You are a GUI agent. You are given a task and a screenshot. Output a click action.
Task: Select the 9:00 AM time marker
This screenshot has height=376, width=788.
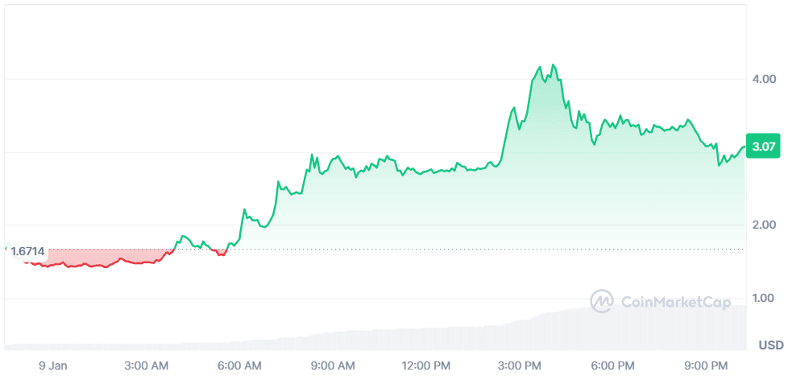point(333,366)
